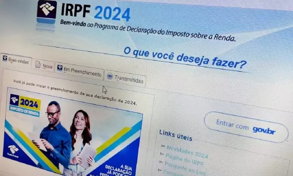Switch to the Nova tab
The height and width of the screenshot is (176, 293).
(44, 66)
